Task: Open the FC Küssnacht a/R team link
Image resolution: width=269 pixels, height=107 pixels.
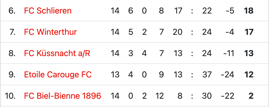Action: click(x=57, y=53)
